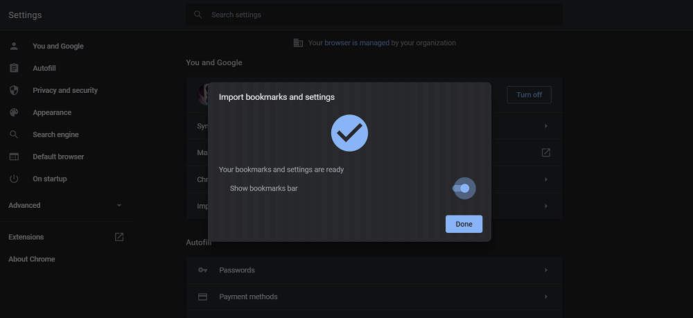This screenshot has width=693, height=318.
Task: Expand the Advanced section arrow
Action: (x=119, y=205)
